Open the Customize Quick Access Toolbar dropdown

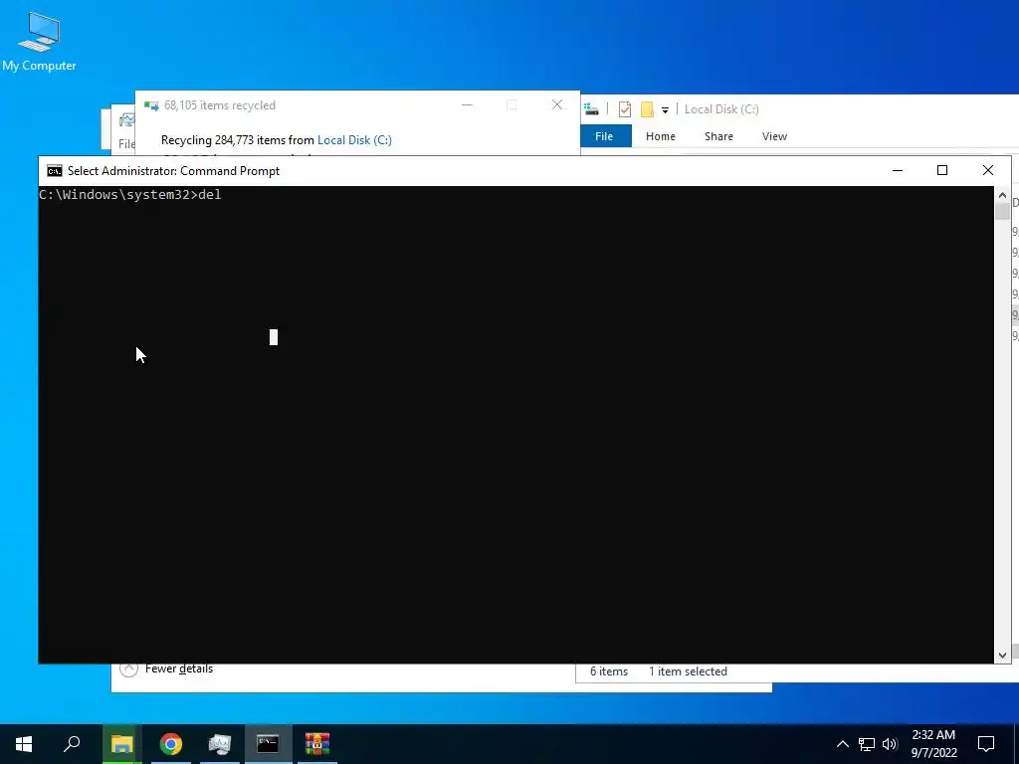point(665,109)
